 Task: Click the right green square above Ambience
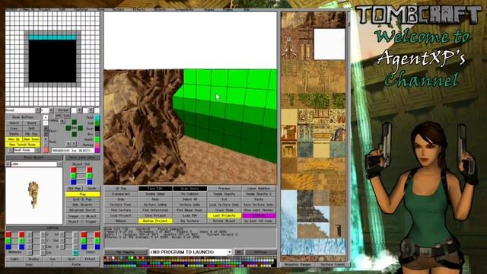click(21, 241)
